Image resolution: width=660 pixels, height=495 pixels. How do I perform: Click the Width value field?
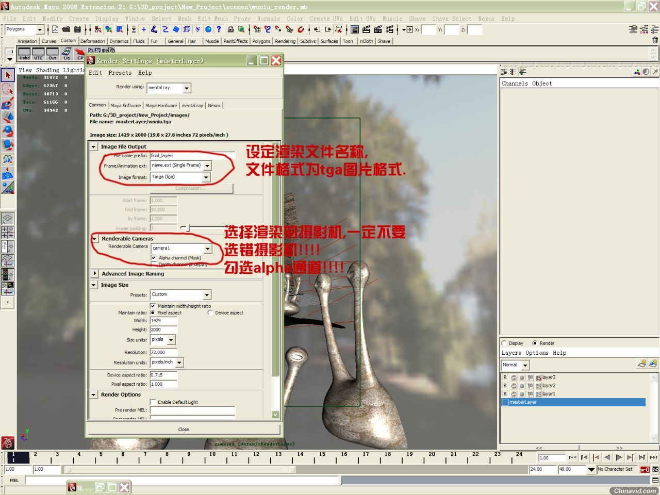tap(163, 320)
